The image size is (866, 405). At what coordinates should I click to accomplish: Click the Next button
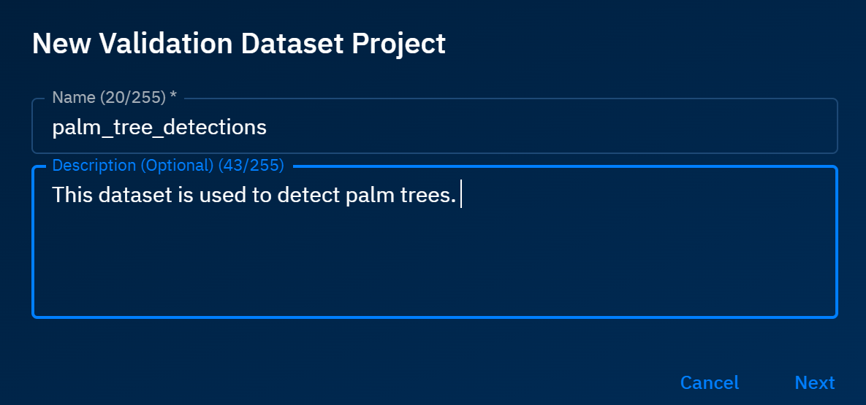pos(814,382)
